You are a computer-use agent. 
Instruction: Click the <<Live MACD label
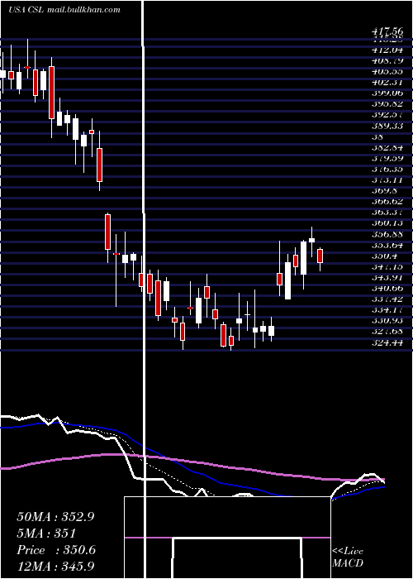(x=348, y=557)
